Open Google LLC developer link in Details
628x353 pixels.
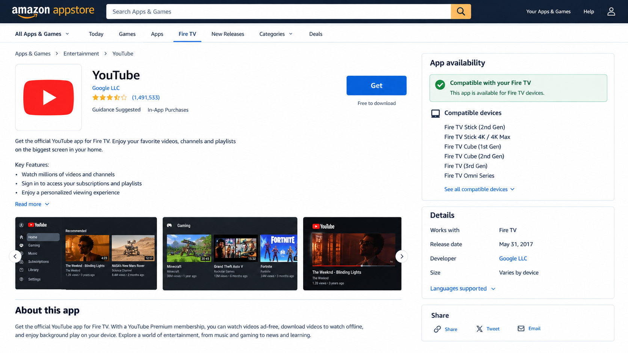pyautogui.click(x=513, y=258)
